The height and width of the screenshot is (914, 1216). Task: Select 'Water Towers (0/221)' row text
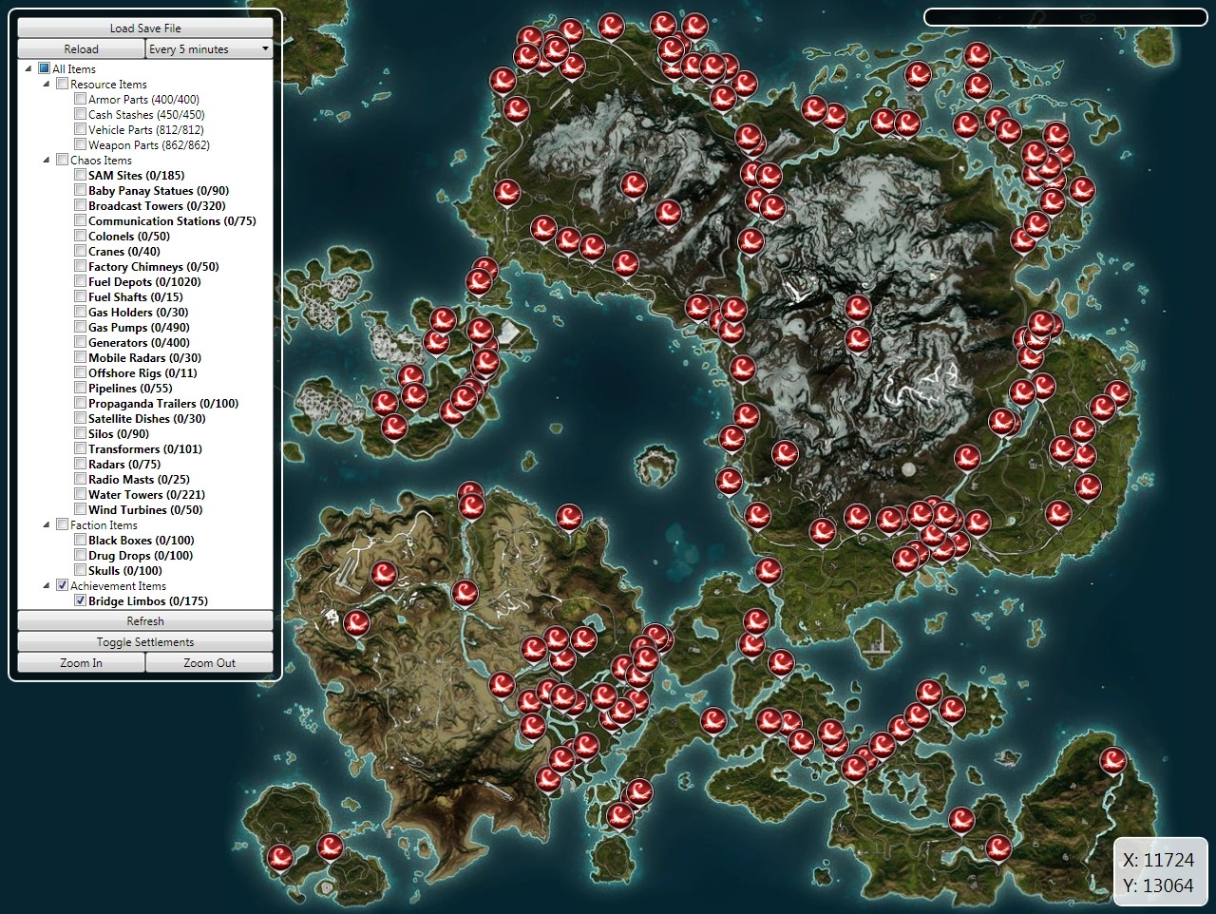tap(146, 494)
